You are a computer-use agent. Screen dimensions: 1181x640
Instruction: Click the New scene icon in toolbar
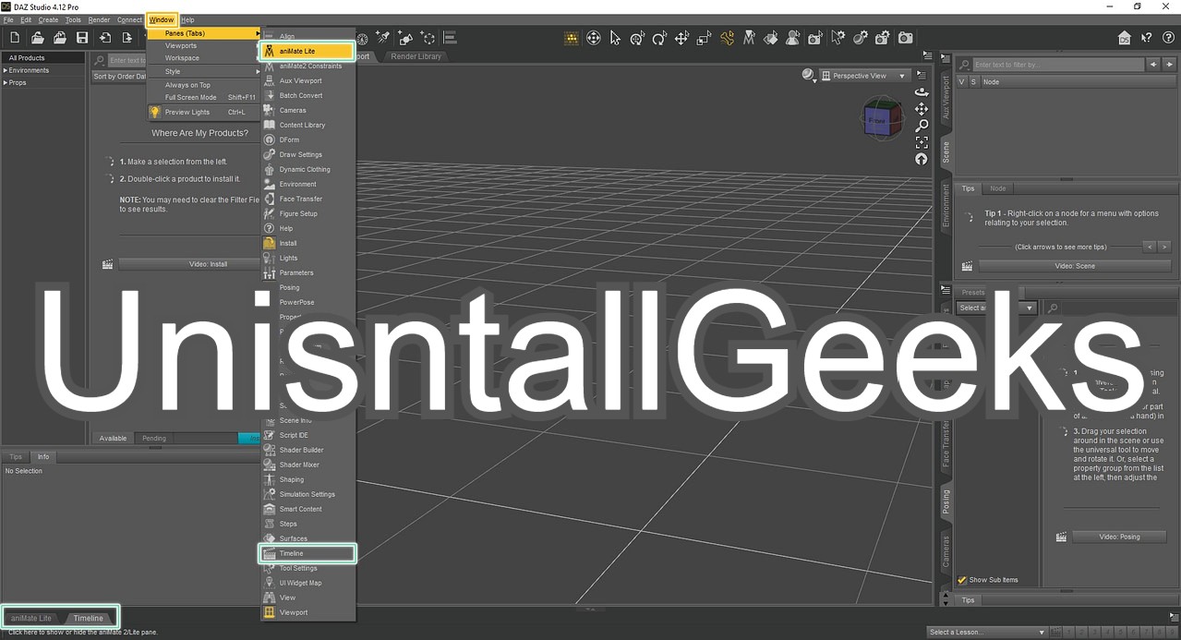click(x=15, y=38)
